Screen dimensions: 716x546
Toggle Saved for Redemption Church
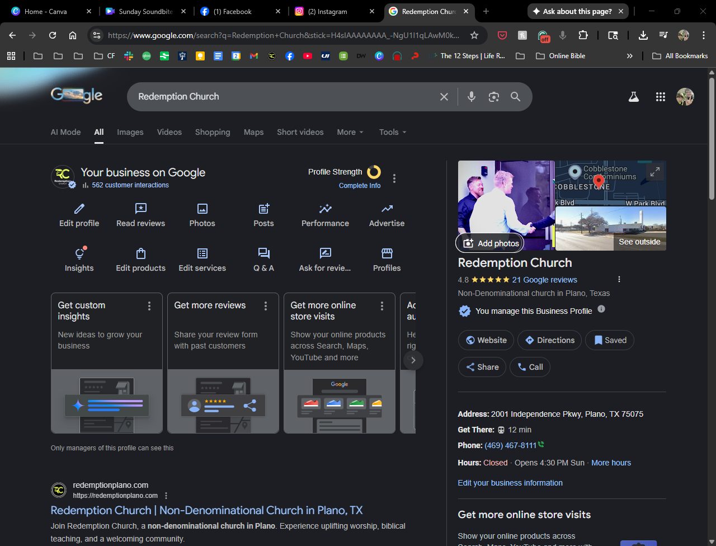point(610,340)
